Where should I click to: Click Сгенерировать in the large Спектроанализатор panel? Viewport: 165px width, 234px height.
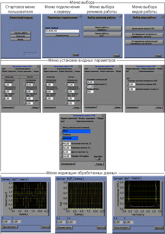click(68, 164)
